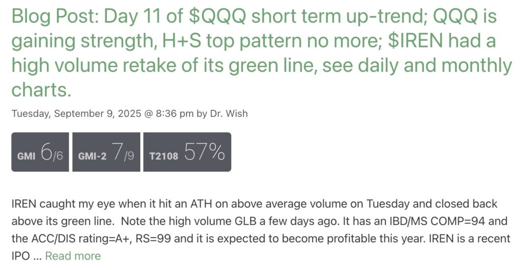Click the T2108 label text
The height and width of the screenshot is (270, 524).
[x=164, y=156]
